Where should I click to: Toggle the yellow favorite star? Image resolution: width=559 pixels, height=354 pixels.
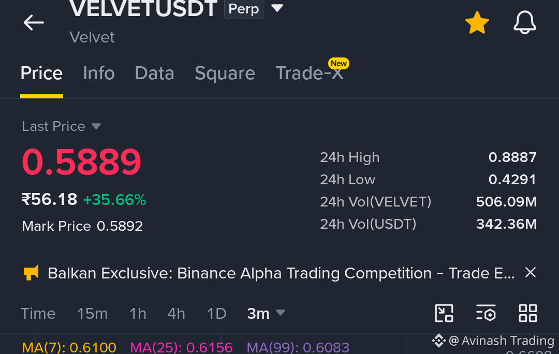click(477, 22)
